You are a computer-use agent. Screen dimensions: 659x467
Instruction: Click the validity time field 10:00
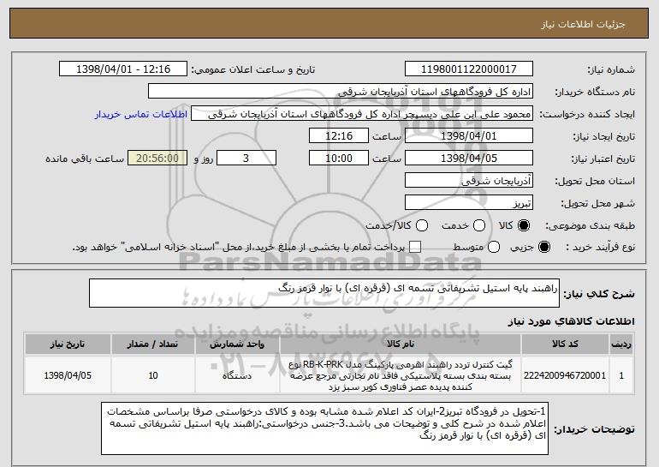pyautogui.click(x=339, y=159)
